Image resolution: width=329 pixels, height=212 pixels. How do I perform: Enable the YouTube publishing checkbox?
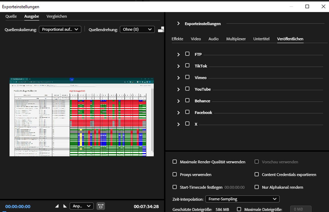(187, 89)
